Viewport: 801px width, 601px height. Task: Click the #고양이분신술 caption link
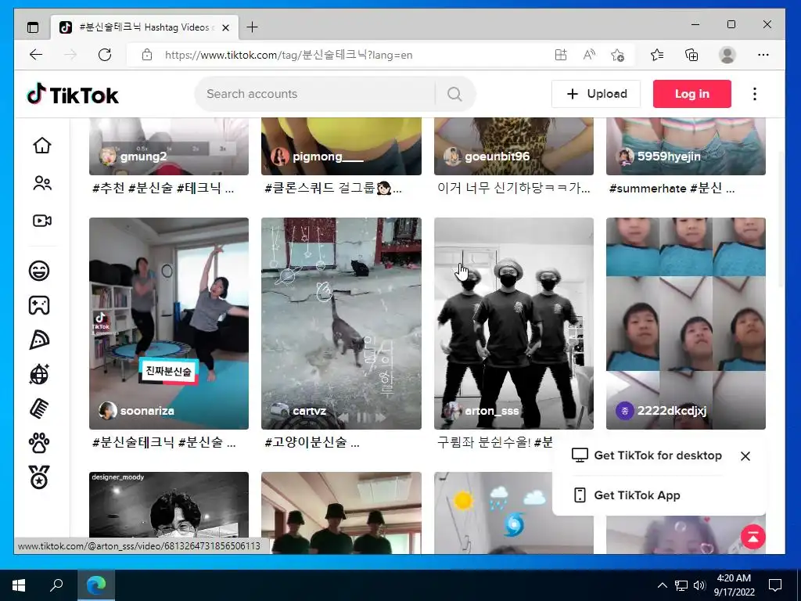(x=311, y=443)
